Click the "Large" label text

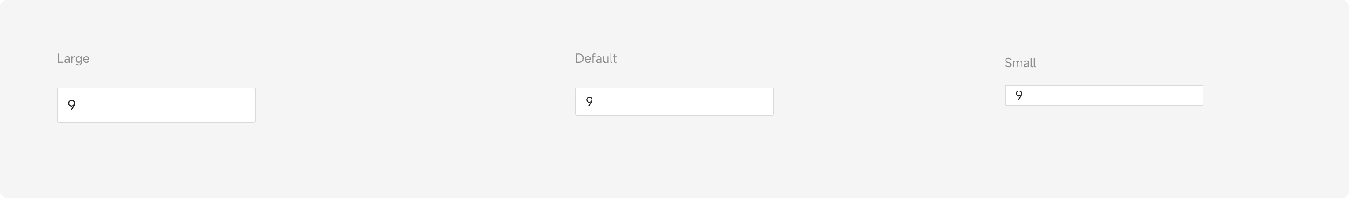coord(73,59)
